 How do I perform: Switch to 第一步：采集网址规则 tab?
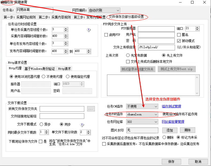point(20,17)
